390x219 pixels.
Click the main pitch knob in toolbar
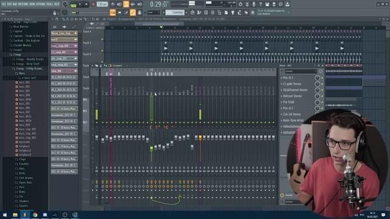point(65,12)
